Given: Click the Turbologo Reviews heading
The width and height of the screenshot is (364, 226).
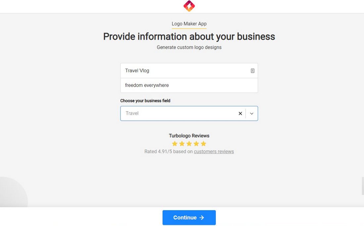Looking at the screenshot, I should (189, 136).
